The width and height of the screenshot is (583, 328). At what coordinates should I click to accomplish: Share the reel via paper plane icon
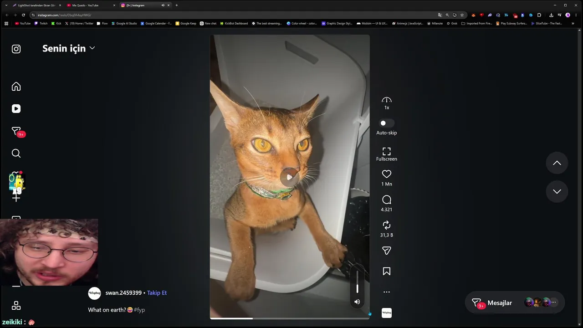[387, 251]
